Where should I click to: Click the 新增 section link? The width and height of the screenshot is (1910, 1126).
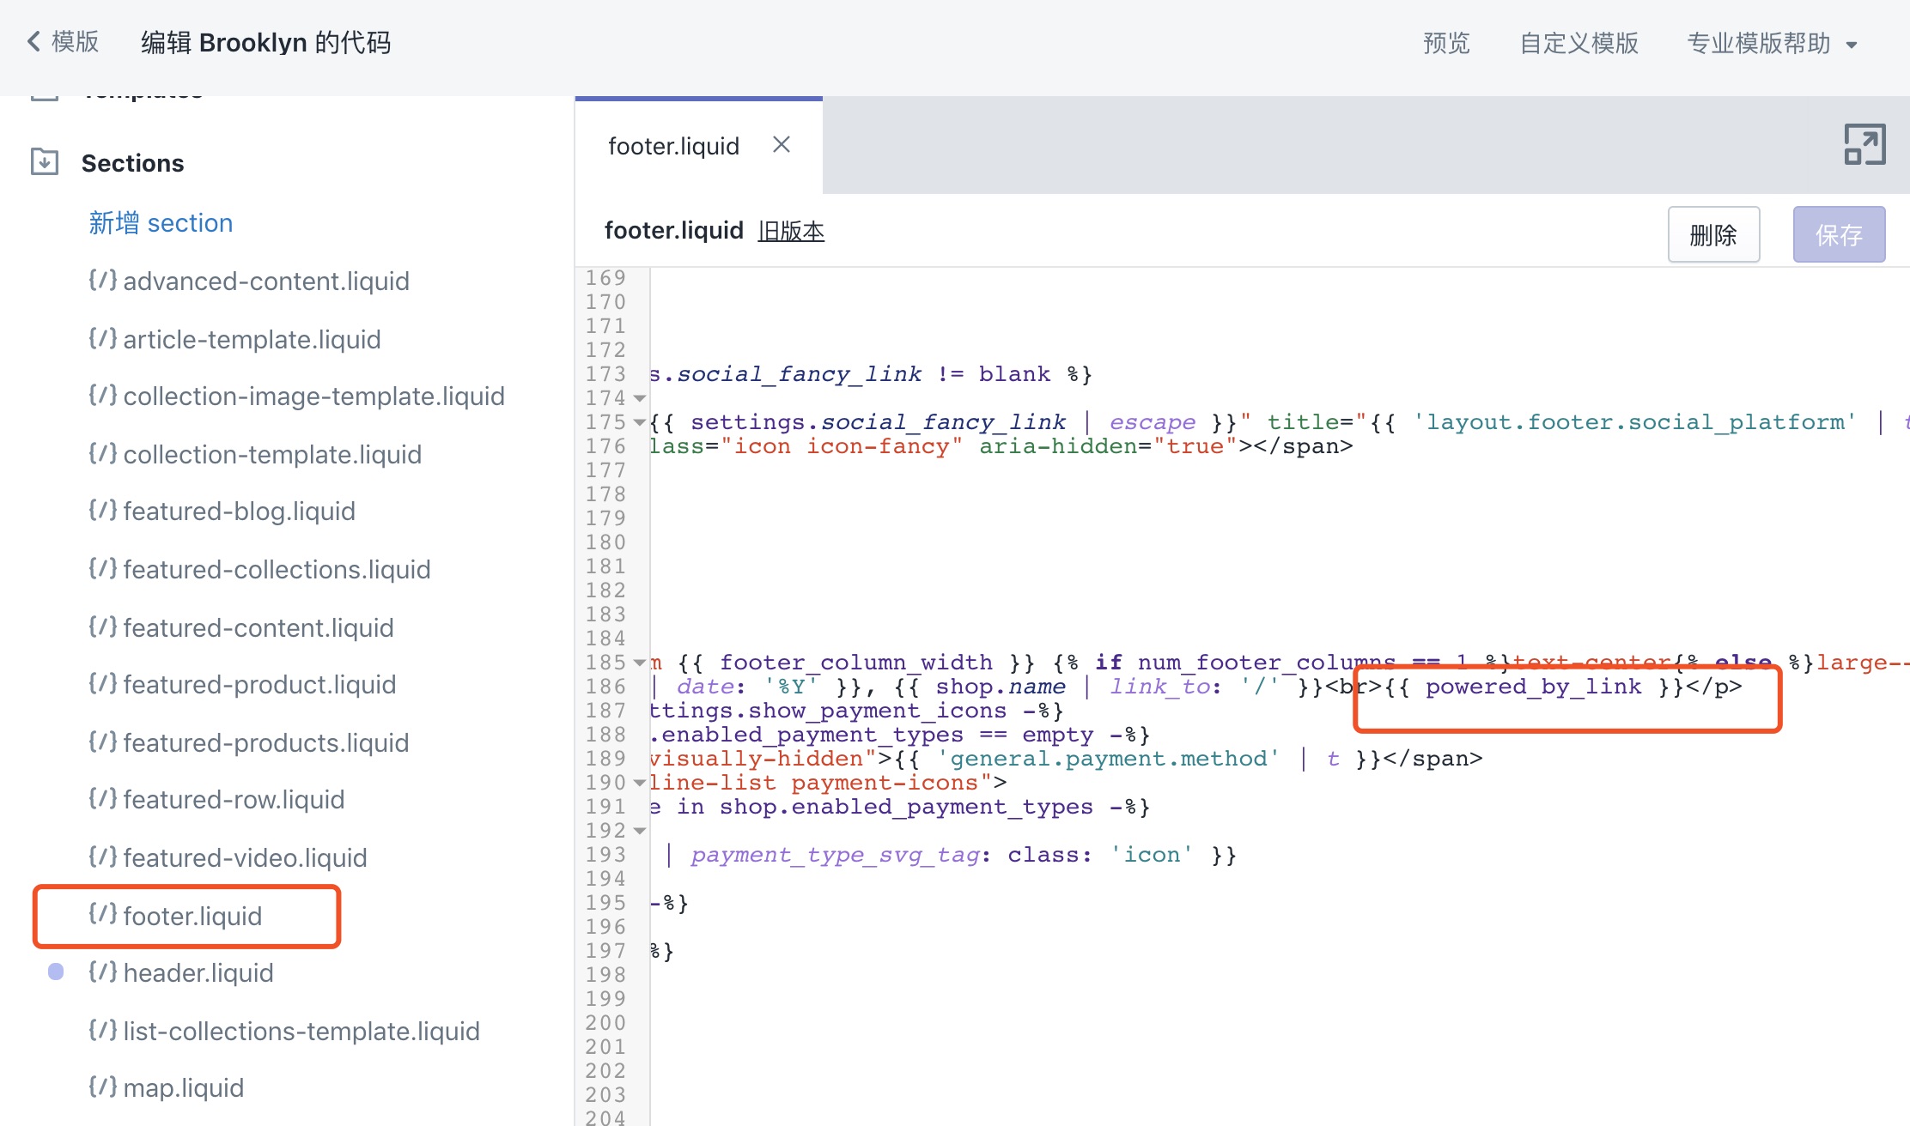[161, 223]
